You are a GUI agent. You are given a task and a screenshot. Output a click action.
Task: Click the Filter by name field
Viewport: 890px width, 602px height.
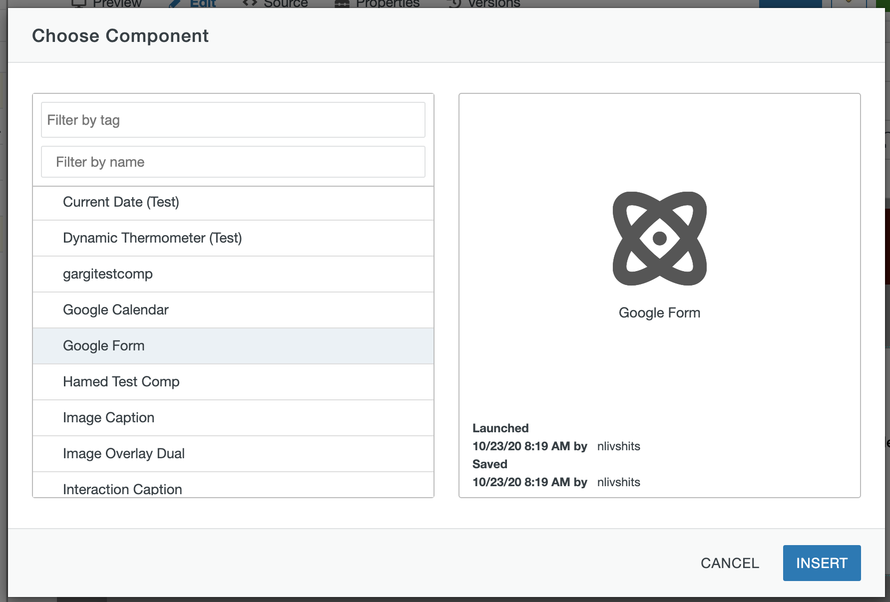[233, 161]
